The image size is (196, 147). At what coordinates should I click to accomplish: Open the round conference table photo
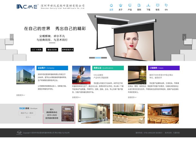coord(129,114)
